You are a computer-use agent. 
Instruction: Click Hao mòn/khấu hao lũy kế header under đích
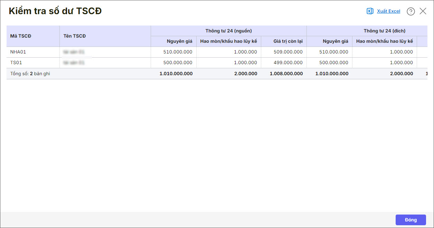tap(384, 41)
